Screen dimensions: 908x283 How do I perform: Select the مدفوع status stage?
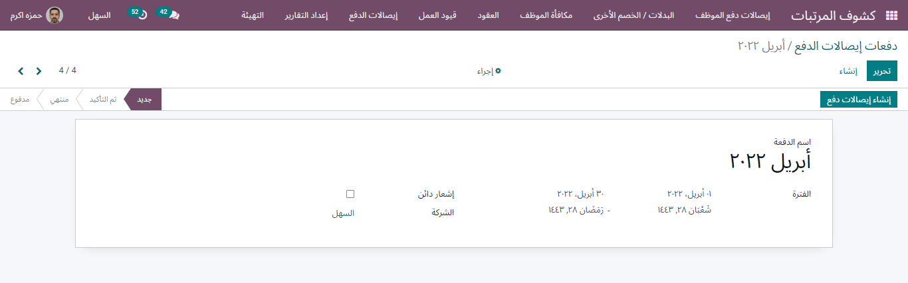[19, 100]
